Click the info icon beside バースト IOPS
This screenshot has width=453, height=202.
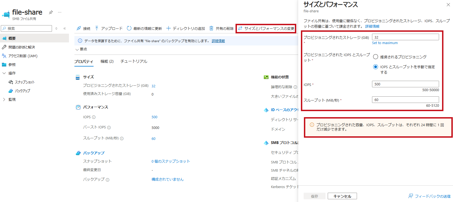pyautogui.click(x=109, y=128)
